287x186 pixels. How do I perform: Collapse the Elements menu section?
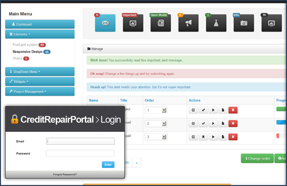(40, 34)
